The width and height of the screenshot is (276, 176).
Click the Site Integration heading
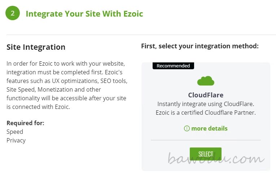click(36, 47)
